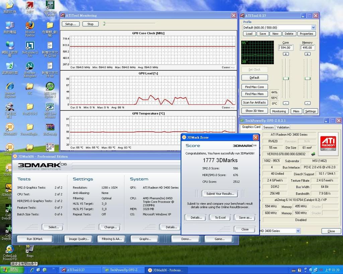Click the ATITool Monitoring title bar icon
343x274 pixels.
click(63, 15)
